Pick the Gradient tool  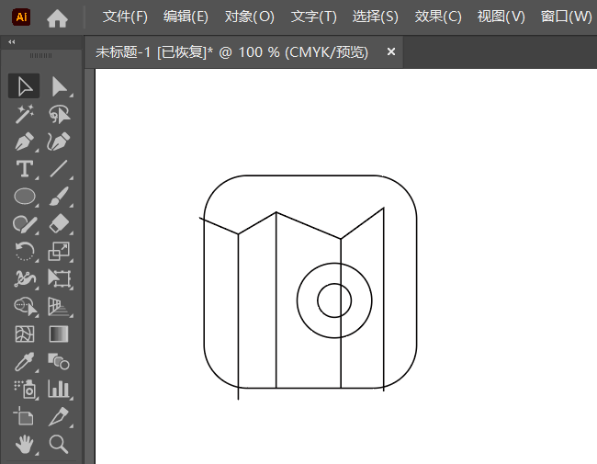coord(60,334)
